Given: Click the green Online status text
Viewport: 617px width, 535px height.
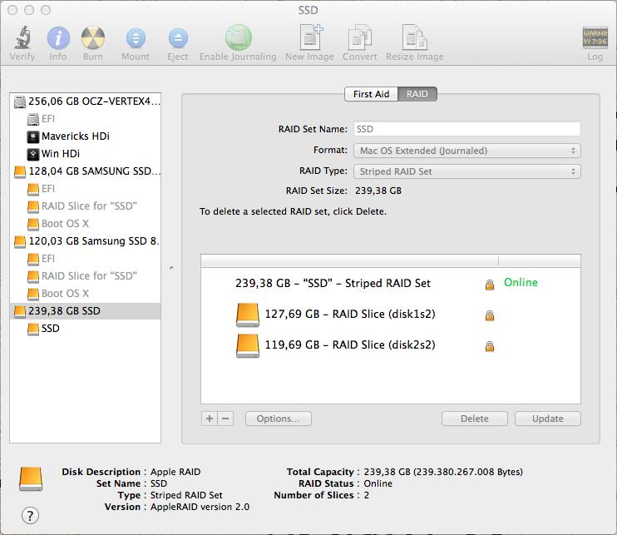Looking at the screenshot, I should [x=521, y=283].
